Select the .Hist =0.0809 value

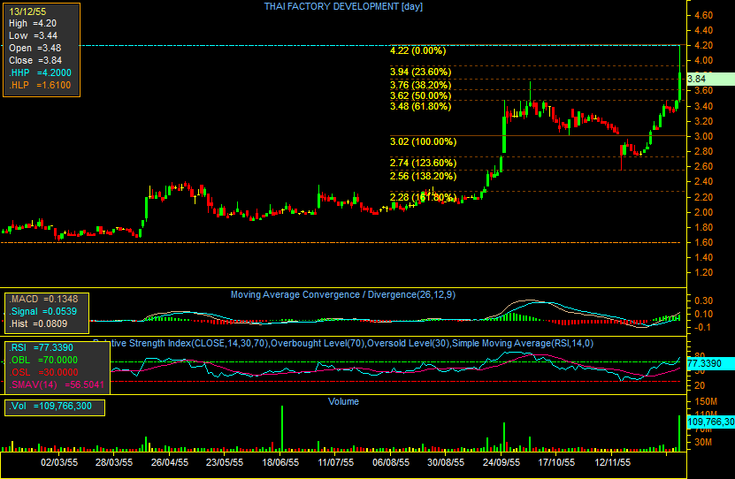[x=38, y=323]
